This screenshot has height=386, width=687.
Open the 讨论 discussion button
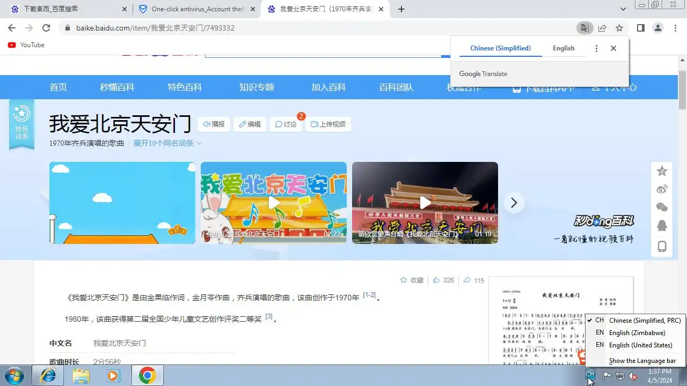click(286, 124)
